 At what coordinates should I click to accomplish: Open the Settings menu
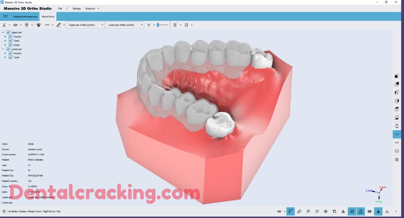pyautogui.click(x=76, y=8)
